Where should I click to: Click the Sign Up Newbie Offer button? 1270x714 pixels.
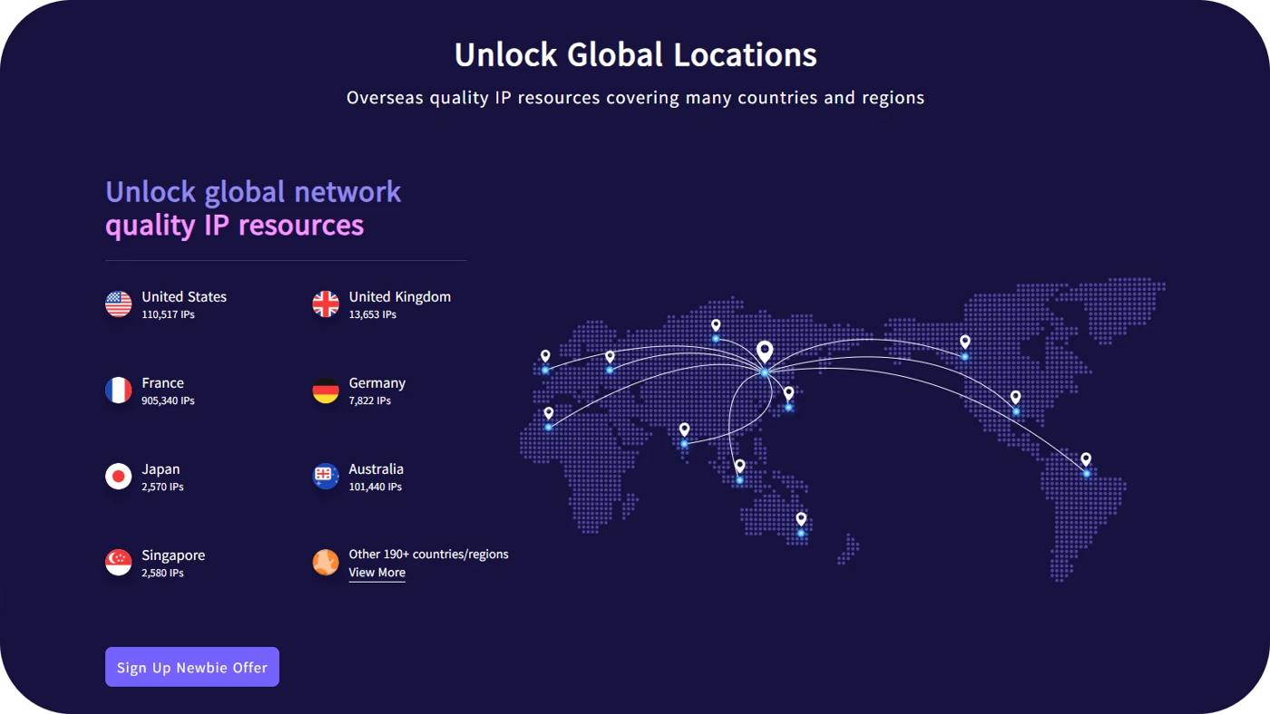point(192,667)
